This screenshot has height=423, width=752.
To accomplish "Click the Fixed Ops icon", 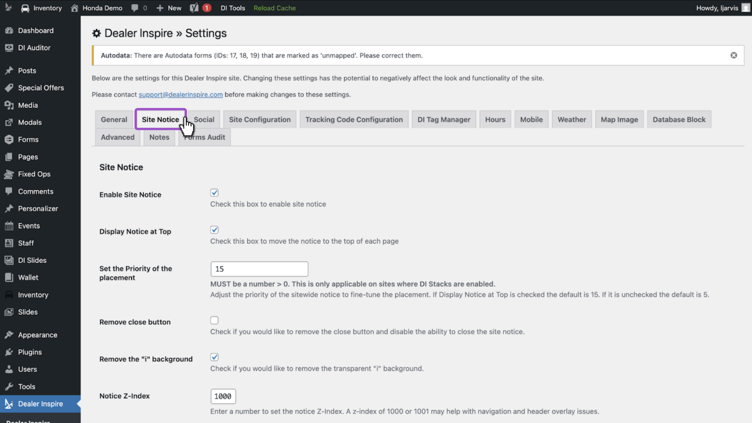I will (9, 174).
